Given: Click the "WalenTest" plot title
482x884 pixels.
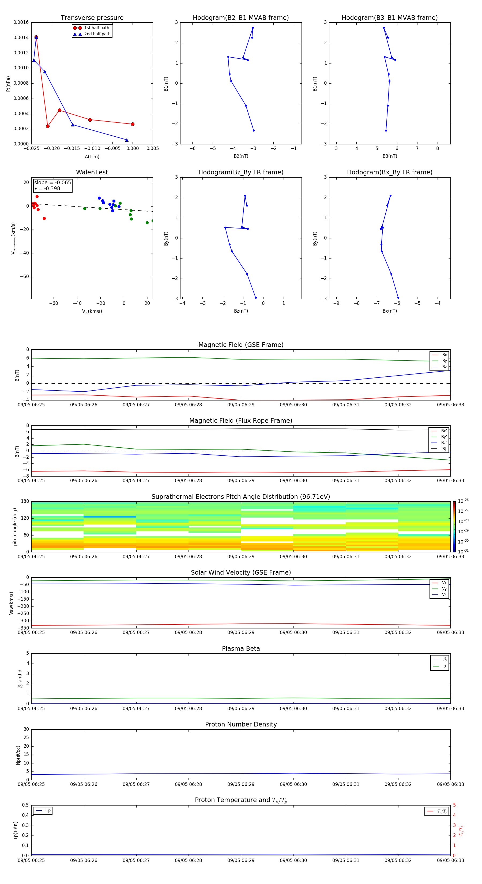Looking at the screenshot, I should [x=92, y=172].
